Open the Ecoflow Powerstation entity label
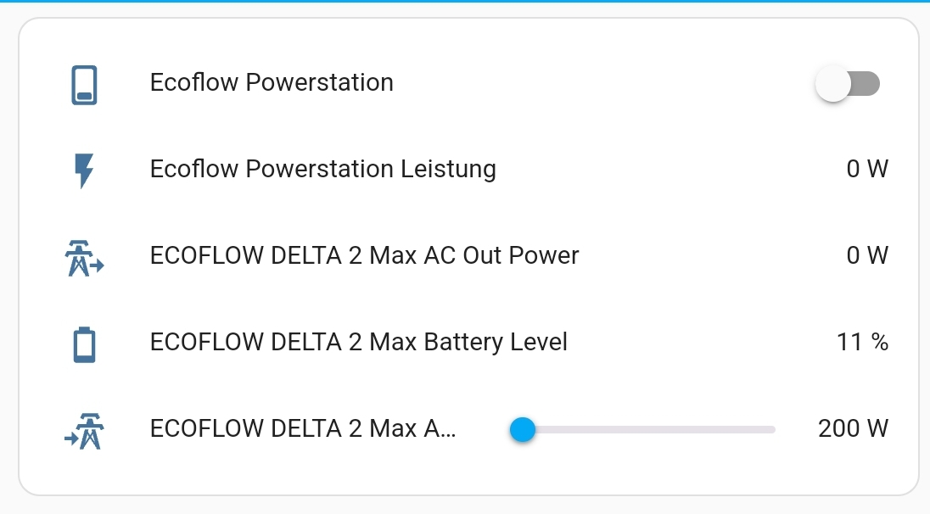This screenshot has width=930, height=514. pos(272,82)
